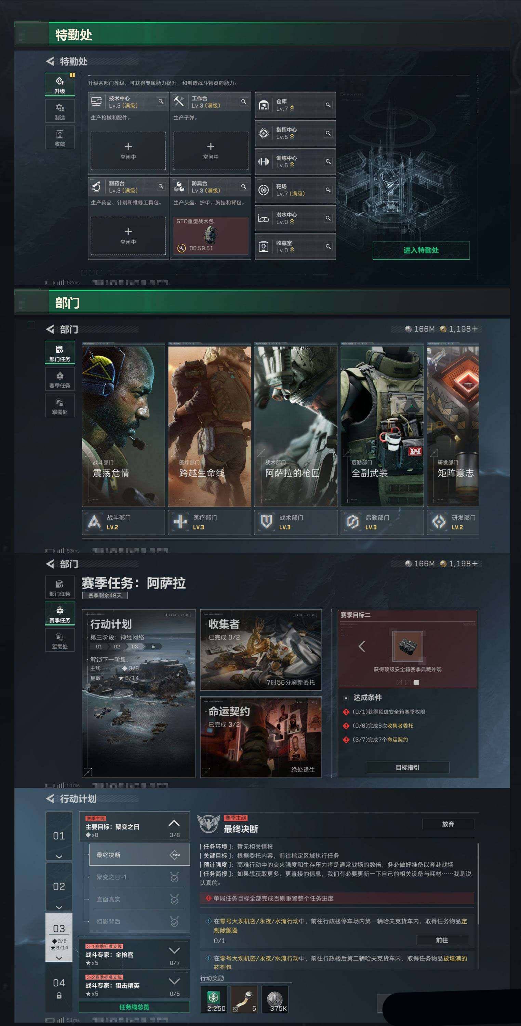Open the 全副武装 logistics card
Screen dimensions: 521x1026
(382, 426)
